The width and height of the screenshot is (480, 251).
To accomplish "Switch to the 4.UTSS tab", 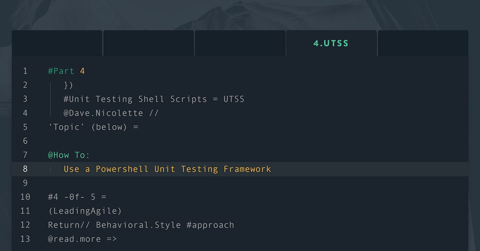I will [x=331, y=43].
